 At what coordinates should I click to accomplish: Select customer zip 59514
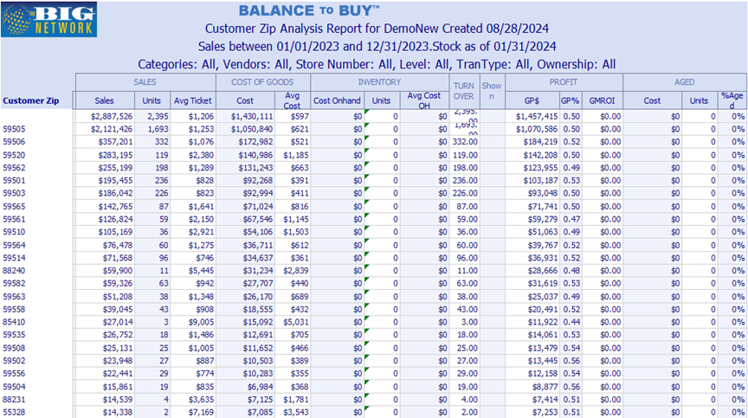15,258
